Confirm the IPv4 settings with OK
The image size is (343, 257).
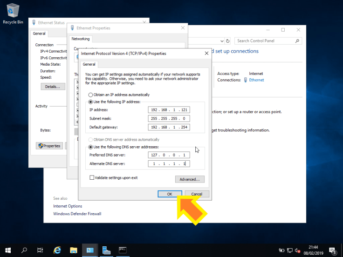pyautogui.click(x=169, y=194)
